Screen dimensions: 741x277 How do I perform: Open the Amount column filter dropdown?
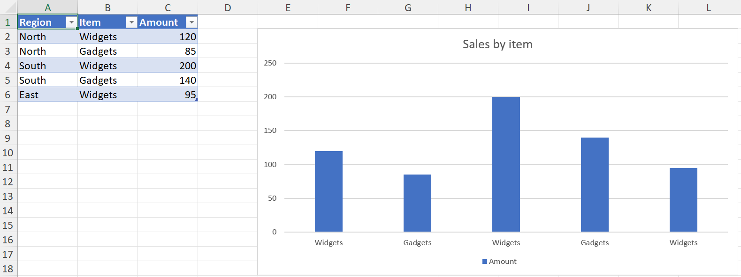[191, 22]
